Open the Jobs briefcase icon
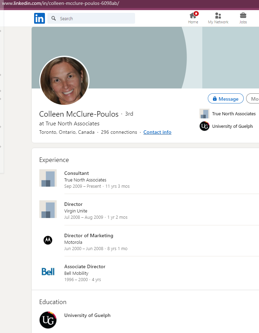Screen dimensions: 259x333 (x=243, y=16)
